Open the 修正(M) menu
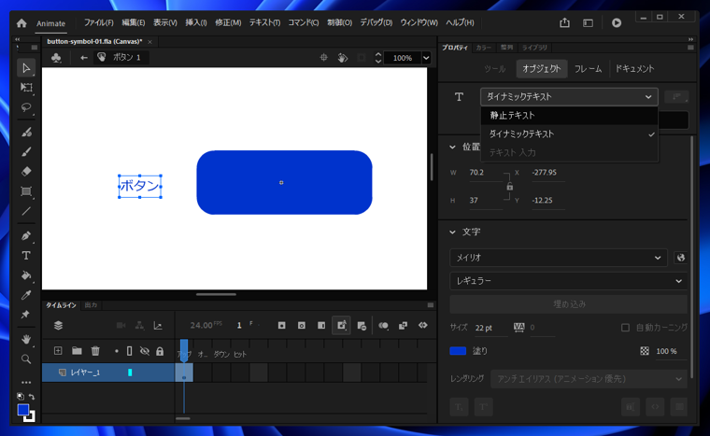Image resolution: width=710 pixels, height=436 pixels. click(x=228, y=22)
